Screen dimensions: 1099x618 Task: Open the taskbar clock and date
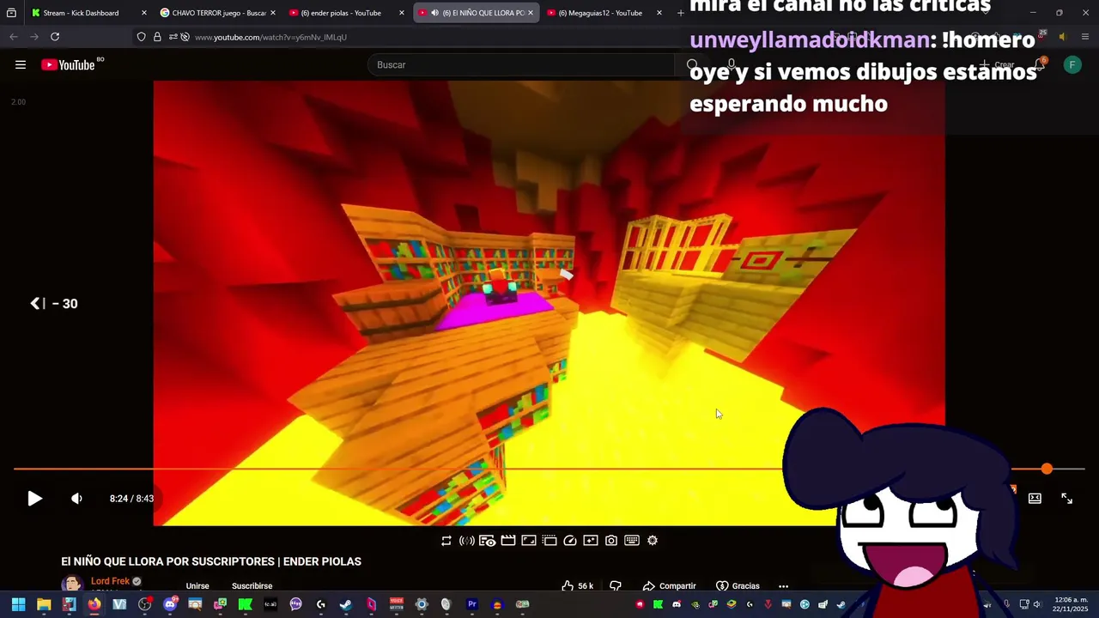tap(1071, 604)
